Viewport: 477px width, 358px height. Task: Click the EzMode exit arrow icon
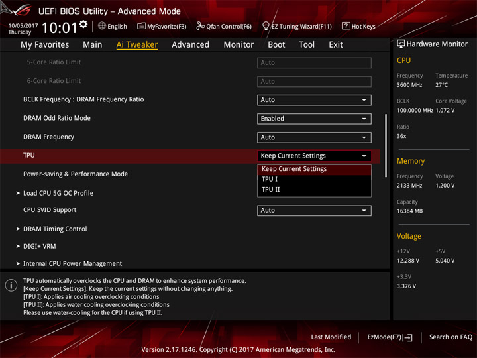coord(409,337)
